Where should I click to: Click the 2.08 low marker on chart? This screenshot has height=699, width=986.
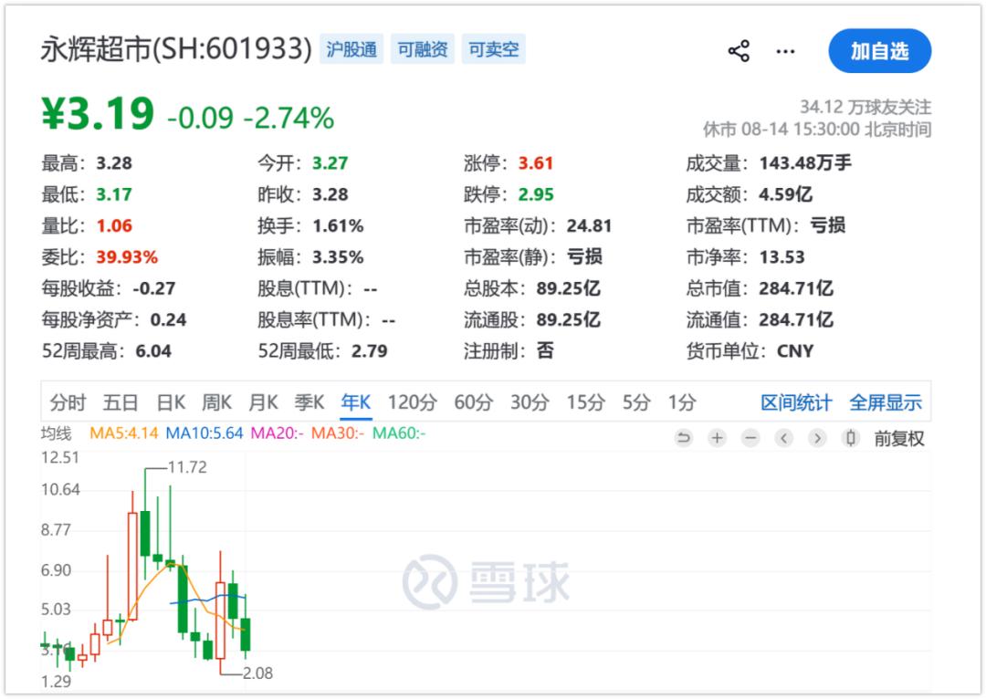[257, 673]
